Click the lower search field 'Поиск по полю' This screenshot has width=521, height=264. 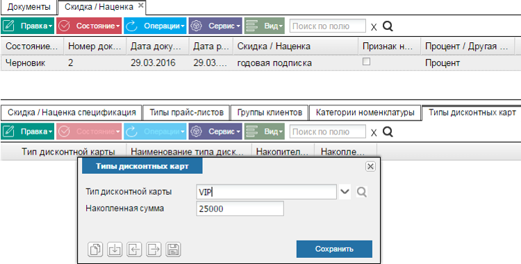(x=328, y=132)
